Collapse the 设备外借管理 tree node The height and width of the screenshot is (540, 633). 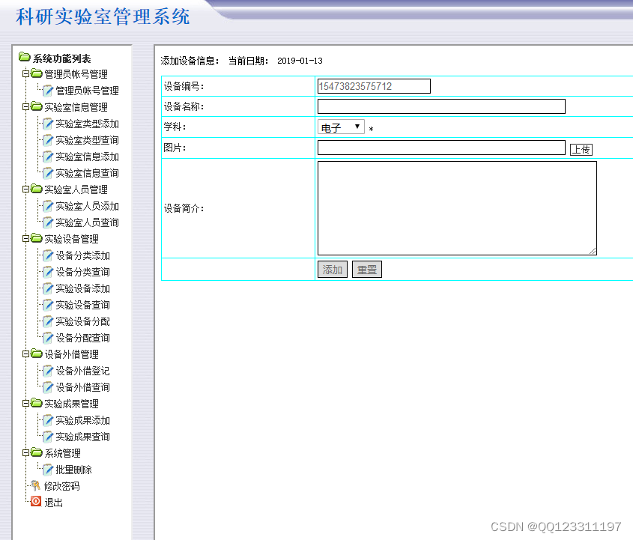(x=25, y=354)
